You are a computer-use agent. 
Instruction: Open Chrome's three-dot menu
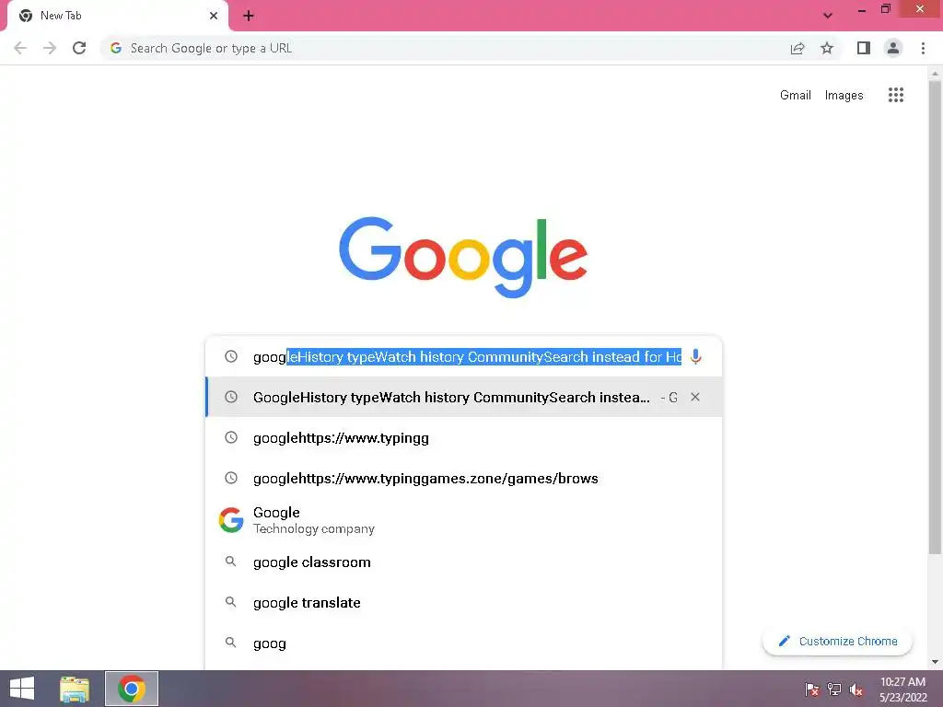tap(923, 48)
